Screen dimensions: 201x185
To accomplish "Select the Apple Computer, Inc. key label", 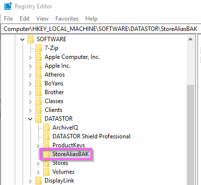I will click(x=72, y=57).
